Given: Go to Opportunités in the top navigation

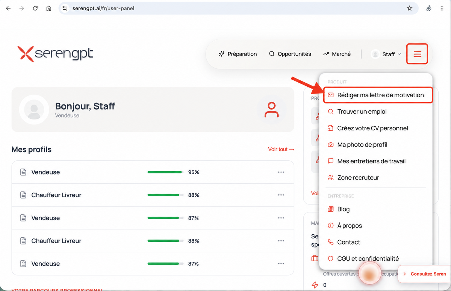Looking at the screenshot, I should click(x=290, y=54).
